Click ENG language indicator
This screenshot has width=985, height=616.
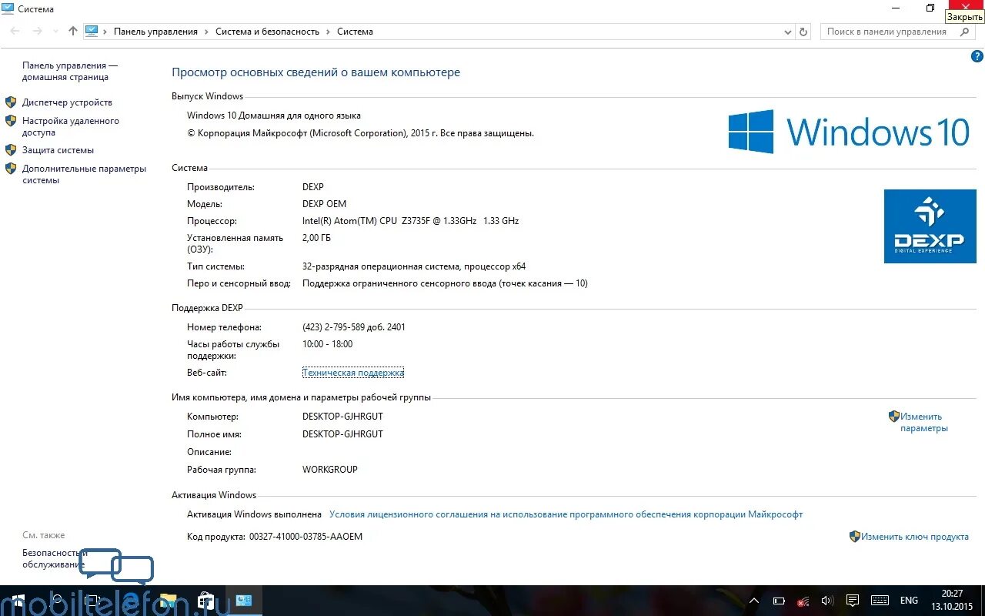tap(909, 601)
